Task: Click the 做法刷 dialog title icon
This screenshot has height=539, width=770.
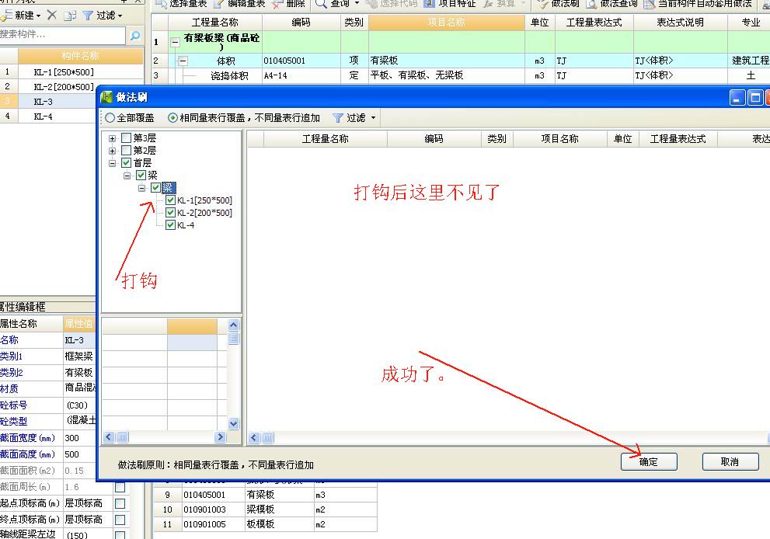Action: tap(106, 97)
